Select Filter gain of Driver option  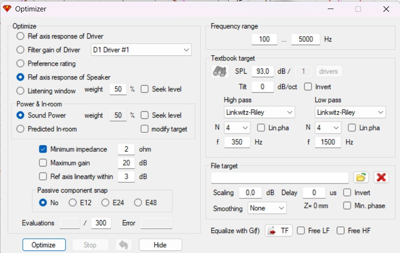tap(20, 50)
